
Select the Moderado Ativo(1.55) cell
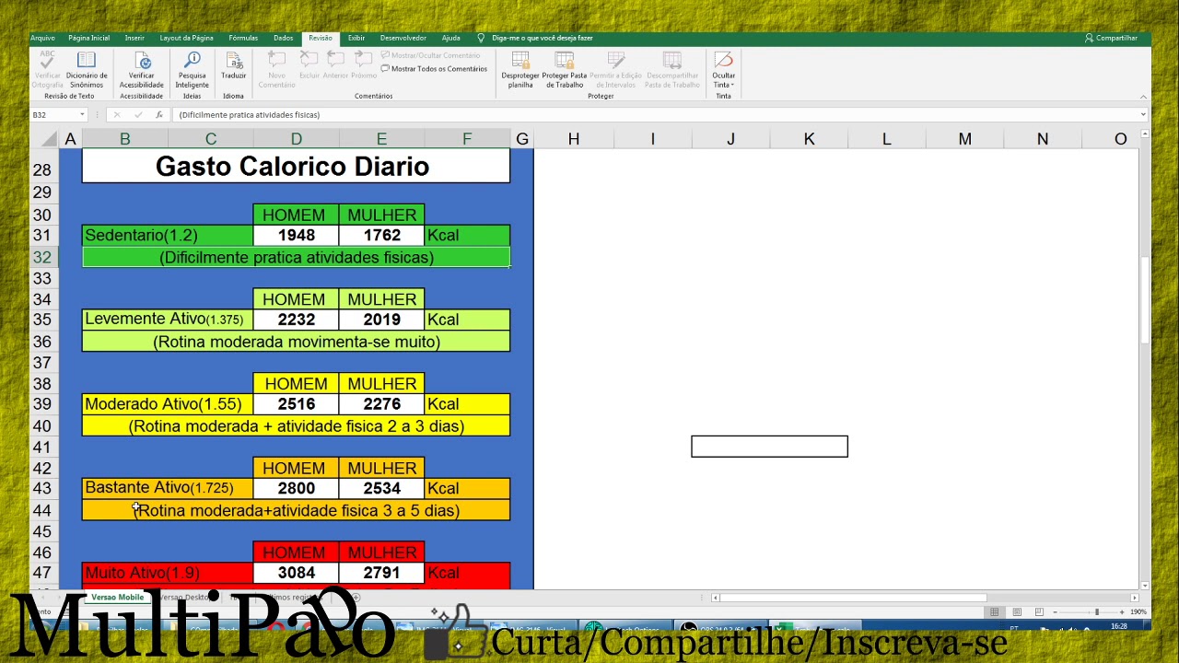coord(168,404)
